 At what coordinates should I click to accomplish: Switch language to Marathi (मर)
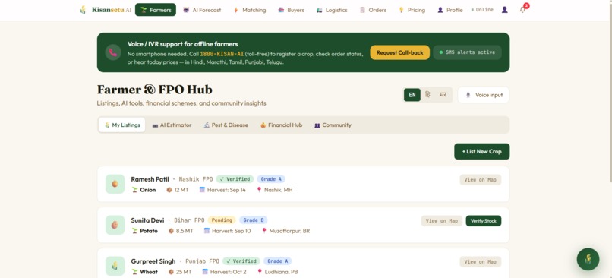pyautogui.click(x=443, y=95)
